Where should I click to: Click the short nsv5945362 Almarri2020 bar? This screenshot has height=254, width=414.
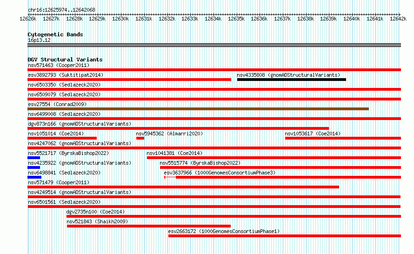click(140, 138)
